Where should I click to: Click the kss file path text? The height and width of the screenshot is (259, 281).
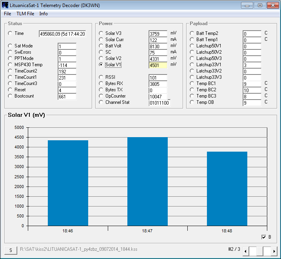(x=79, y=249)
